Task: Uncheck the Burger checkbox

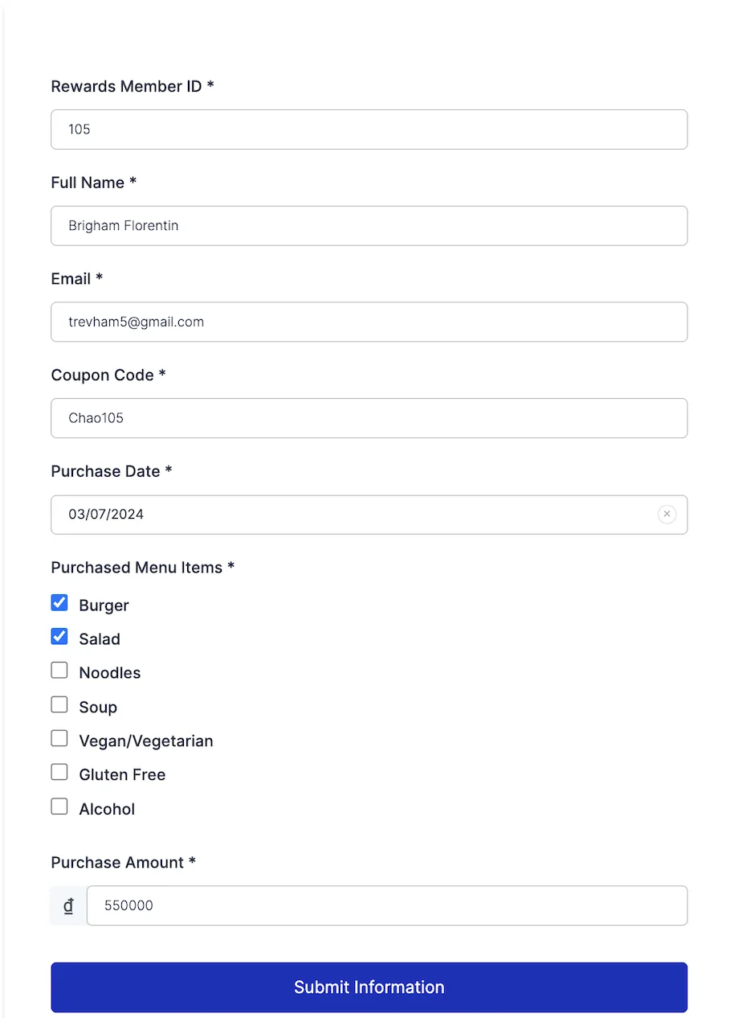Action: click(x=59, y=603)
